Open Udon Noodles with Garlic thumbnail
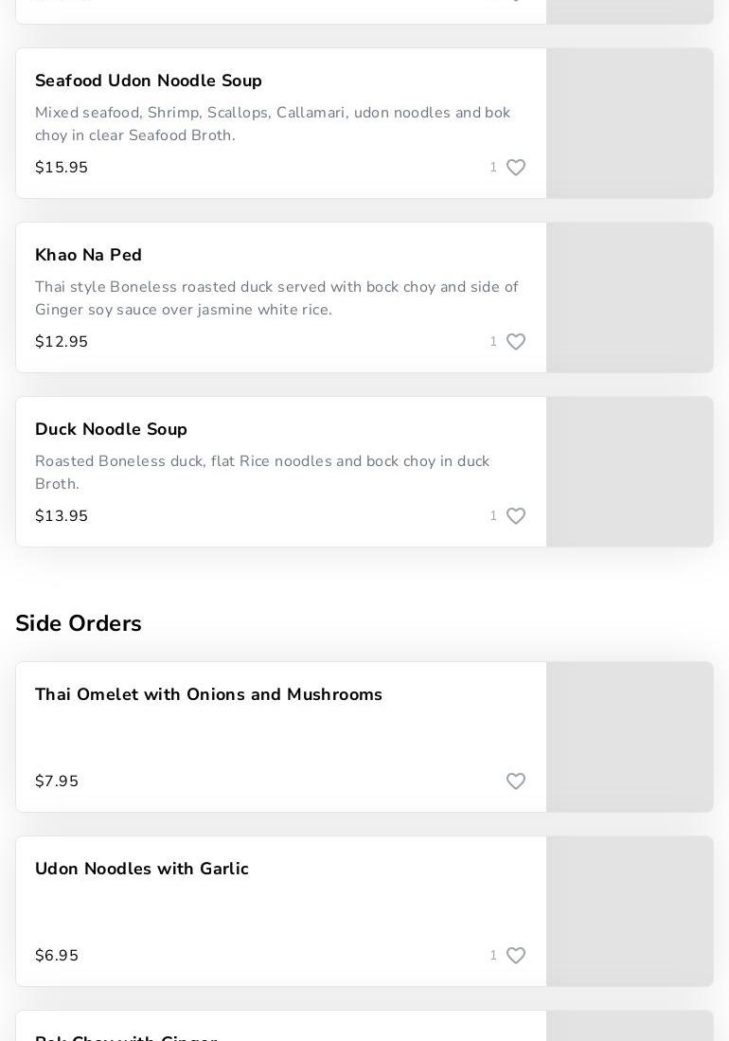 pyautogui.click(x=630, y=911)
